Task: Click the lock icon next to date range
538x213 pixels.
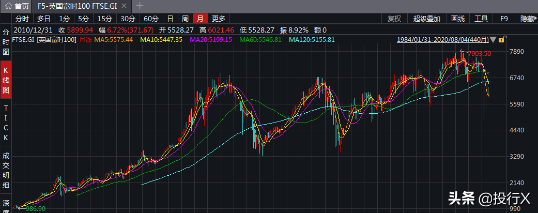Action: point(502,40)
